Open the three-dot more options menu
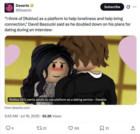140x134 pixels. 134,7
